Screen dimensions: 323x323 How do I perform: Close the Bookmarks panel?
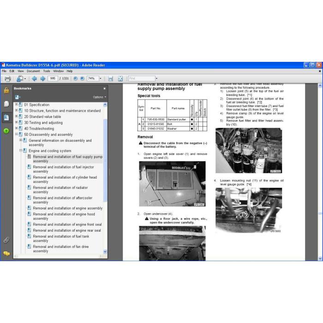pyautogui.click(x=104, y=89)
